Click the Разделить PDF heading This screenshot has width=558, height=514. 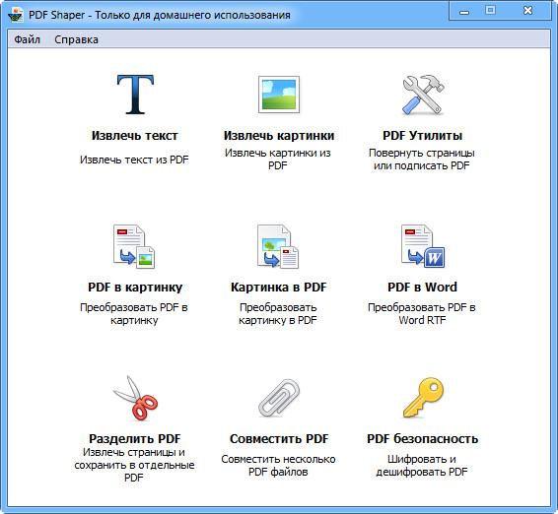coord(134,438)
